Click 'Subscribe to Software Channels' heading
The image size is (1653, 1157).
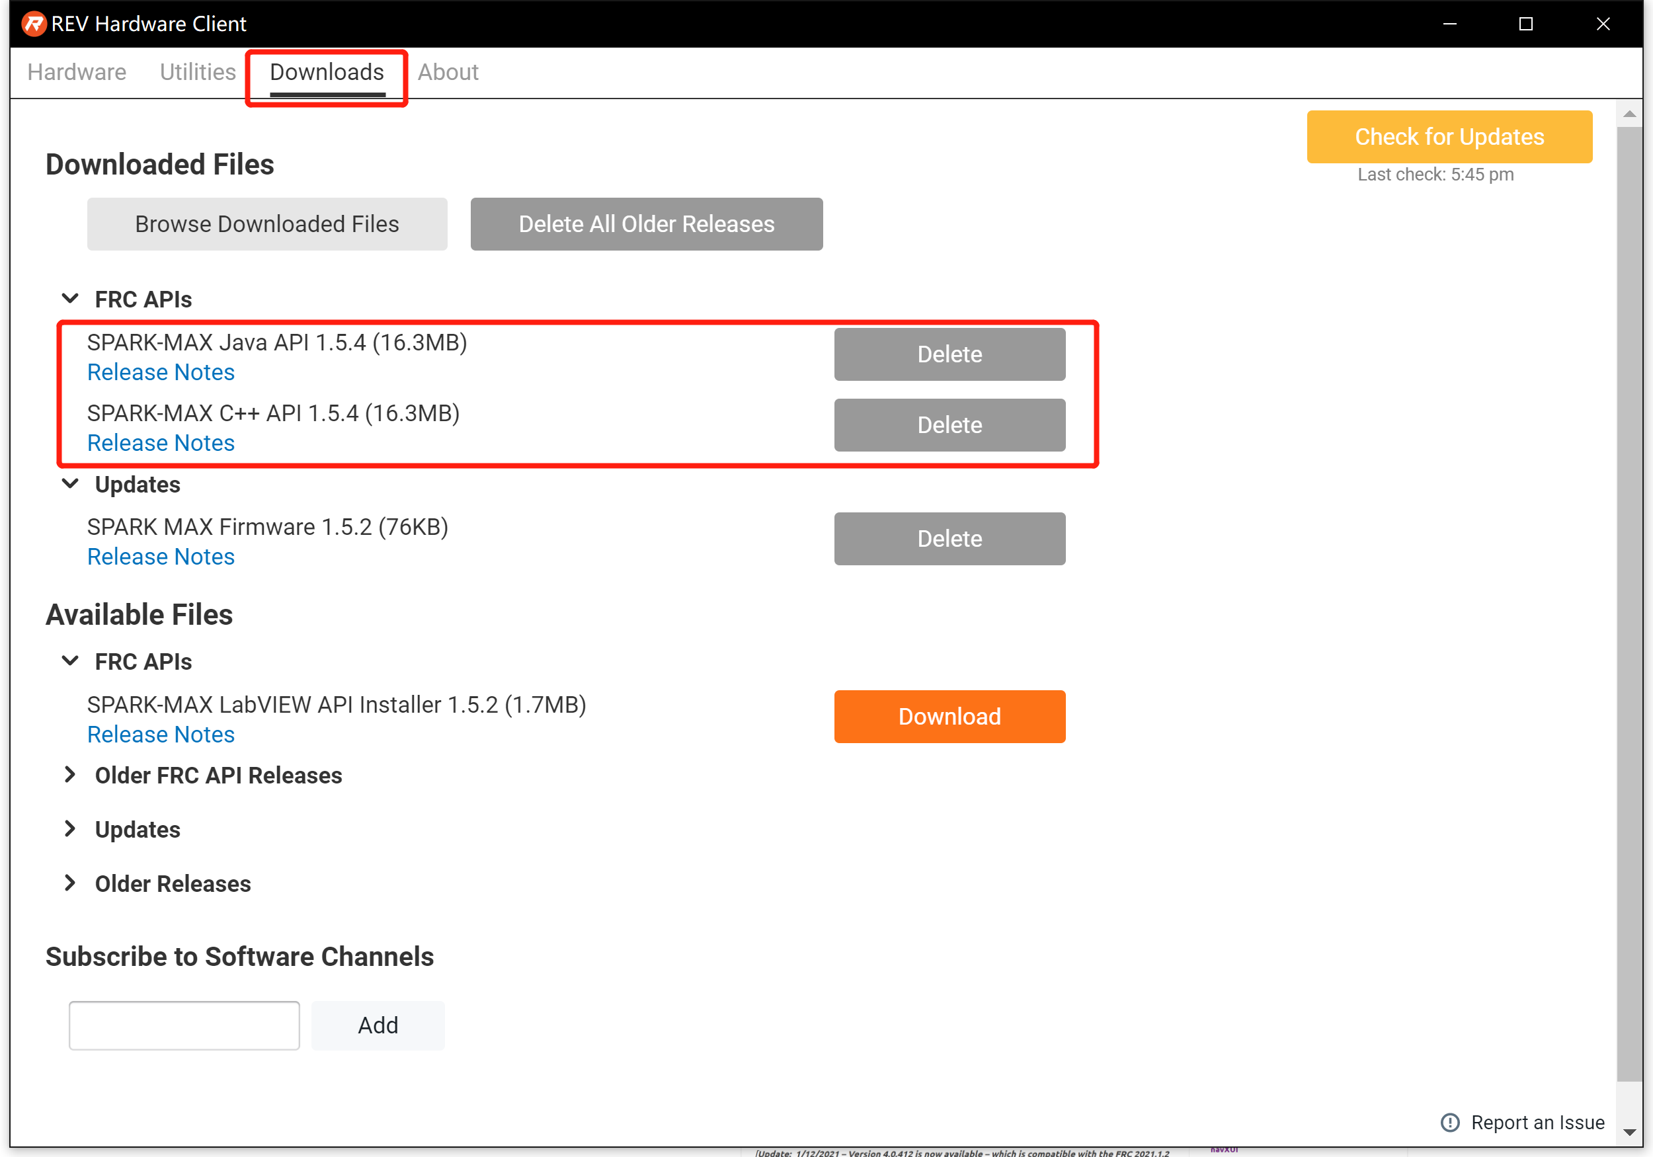tap(240, 956)
